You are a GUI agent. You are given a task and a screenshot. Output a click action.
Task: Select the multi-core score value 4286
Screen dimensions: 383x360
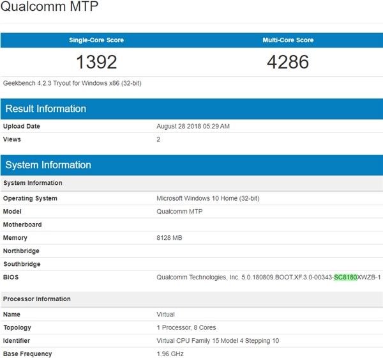tap(288, 62)
